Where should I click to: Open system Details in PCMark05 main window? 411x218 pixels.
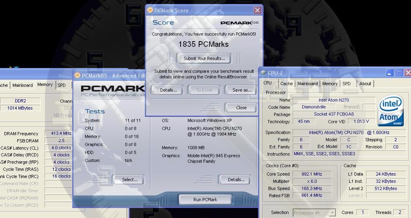(x=235, y=180)
